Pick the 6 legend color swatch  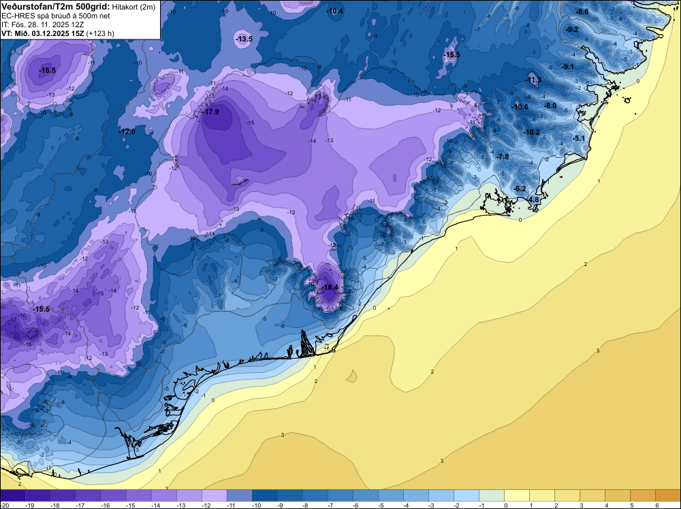coord(668,495)
